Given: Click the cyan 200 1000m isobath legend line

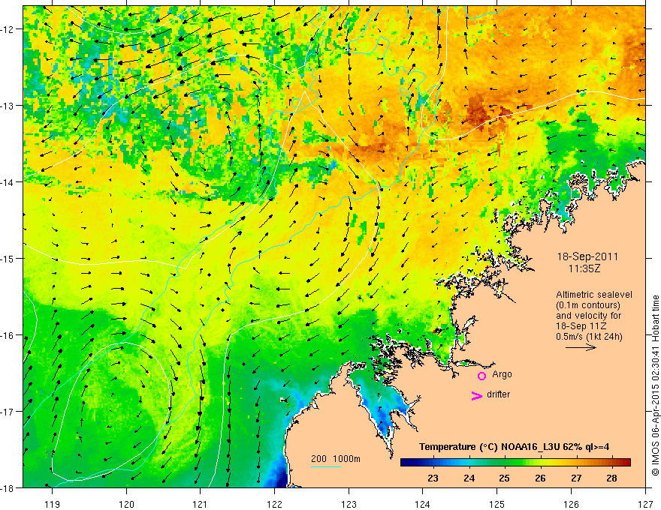Looking at the screenshot, I should pos(326,466).
